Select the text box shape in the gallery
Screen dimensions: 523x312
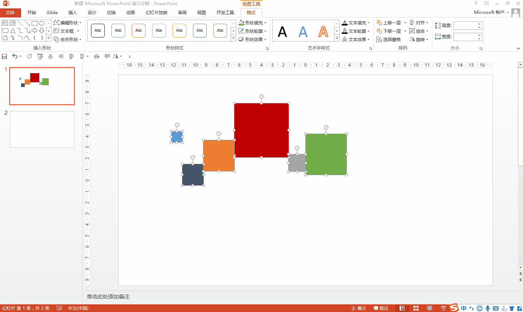[5, 23]
